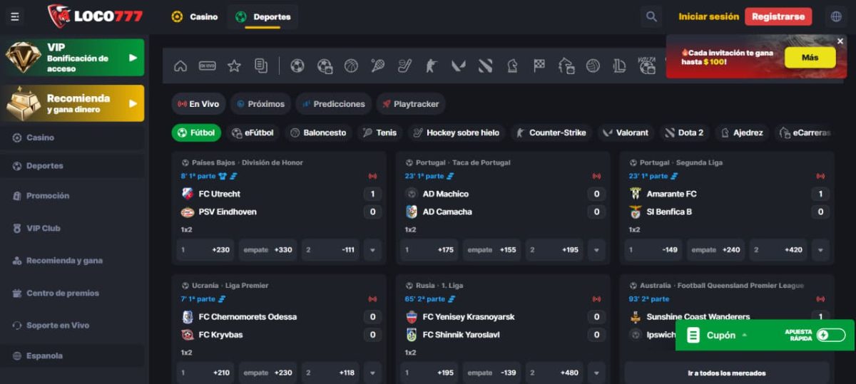Click the Iniciar sesión link
Screen dimensions: 856x384
708,16
